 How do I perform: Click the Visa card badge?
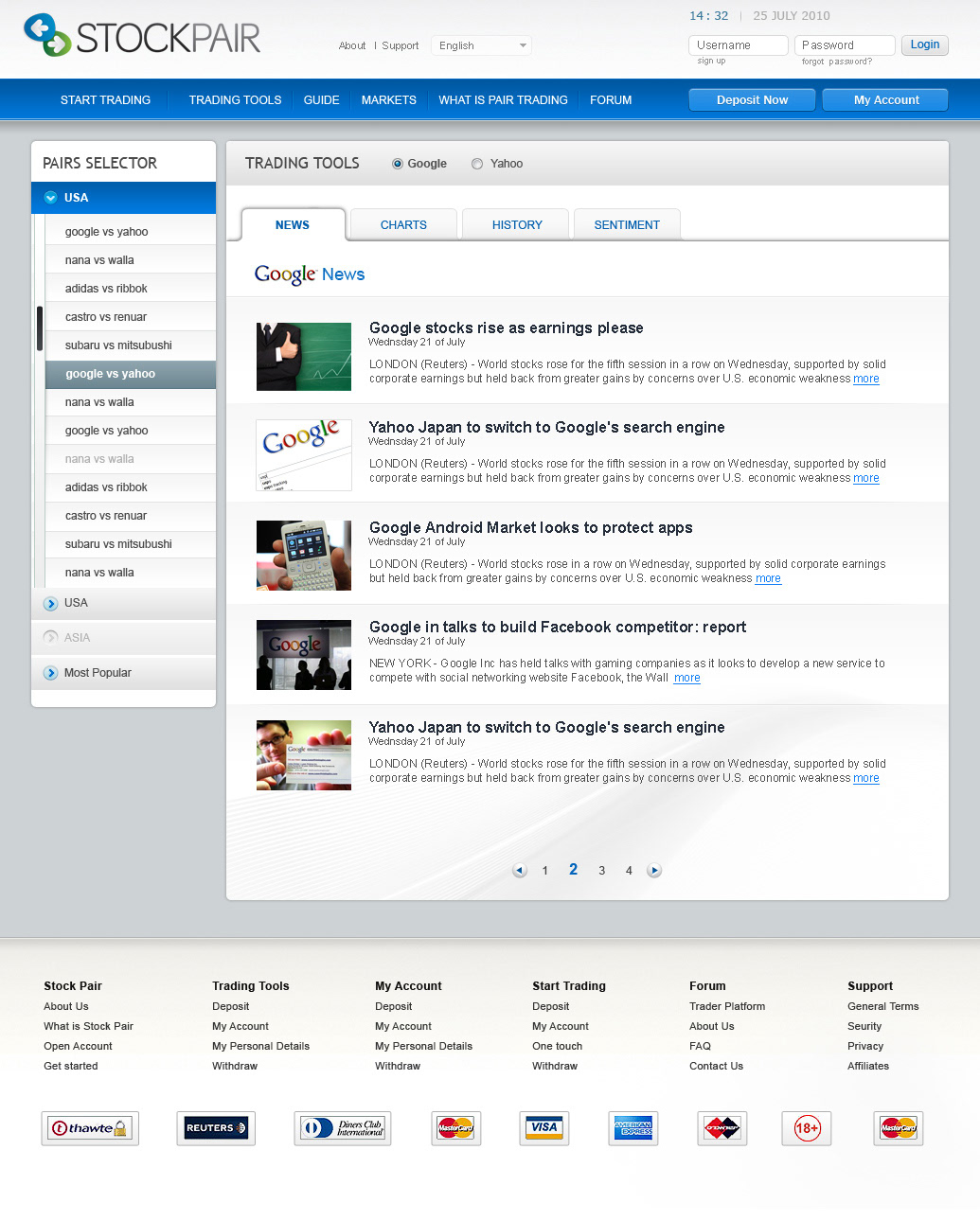click(544, 1128)
